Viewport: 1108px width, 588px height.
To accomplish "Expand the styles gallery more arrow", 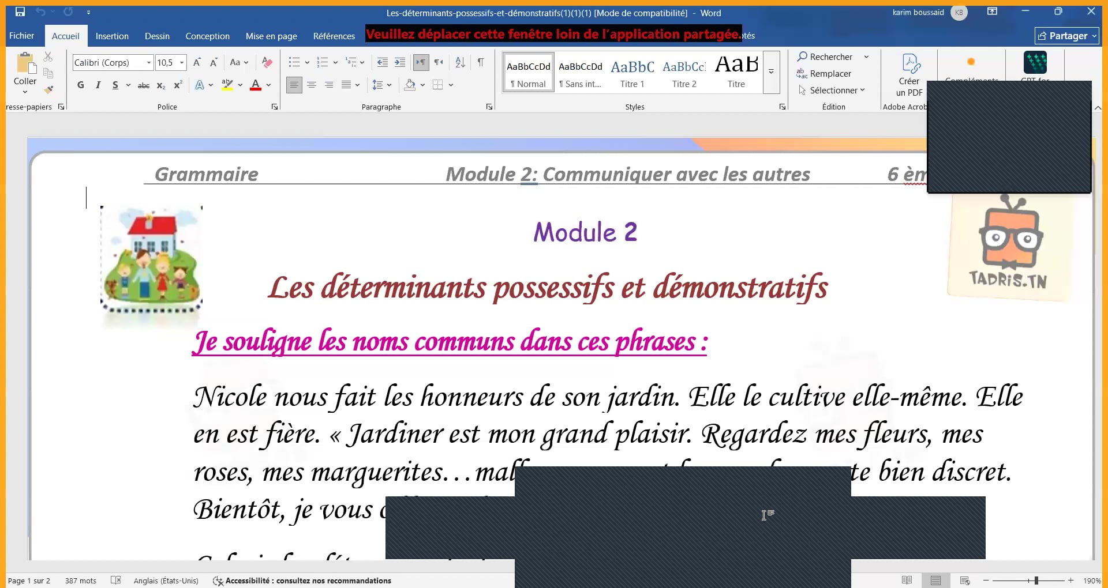I will (772, 72).
